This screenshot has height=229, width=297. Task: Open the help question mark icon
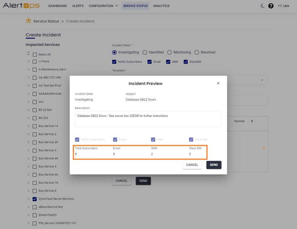coord(271,6)
